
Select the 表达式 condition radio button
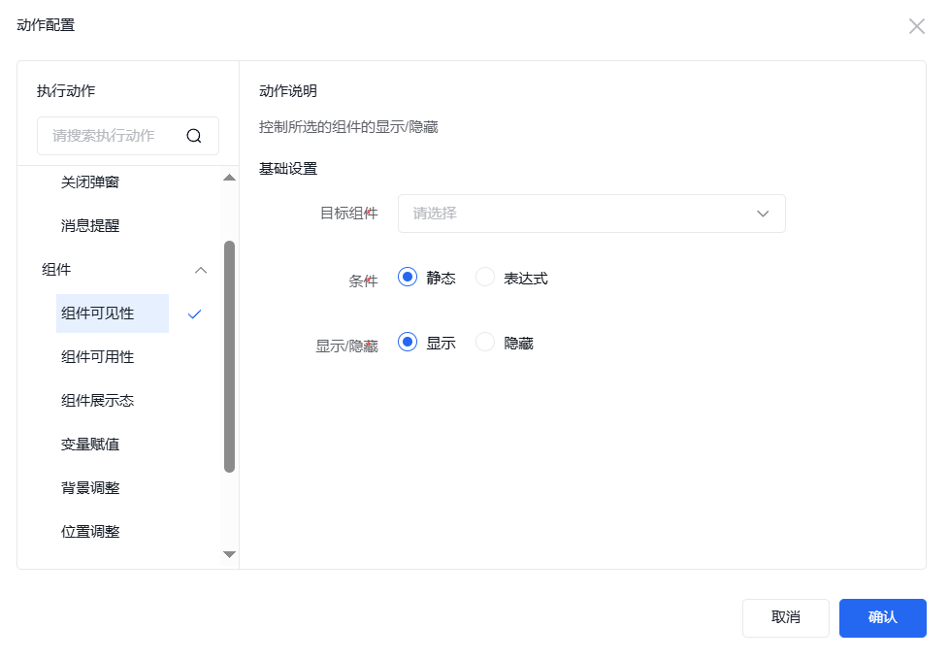(485, 278)
